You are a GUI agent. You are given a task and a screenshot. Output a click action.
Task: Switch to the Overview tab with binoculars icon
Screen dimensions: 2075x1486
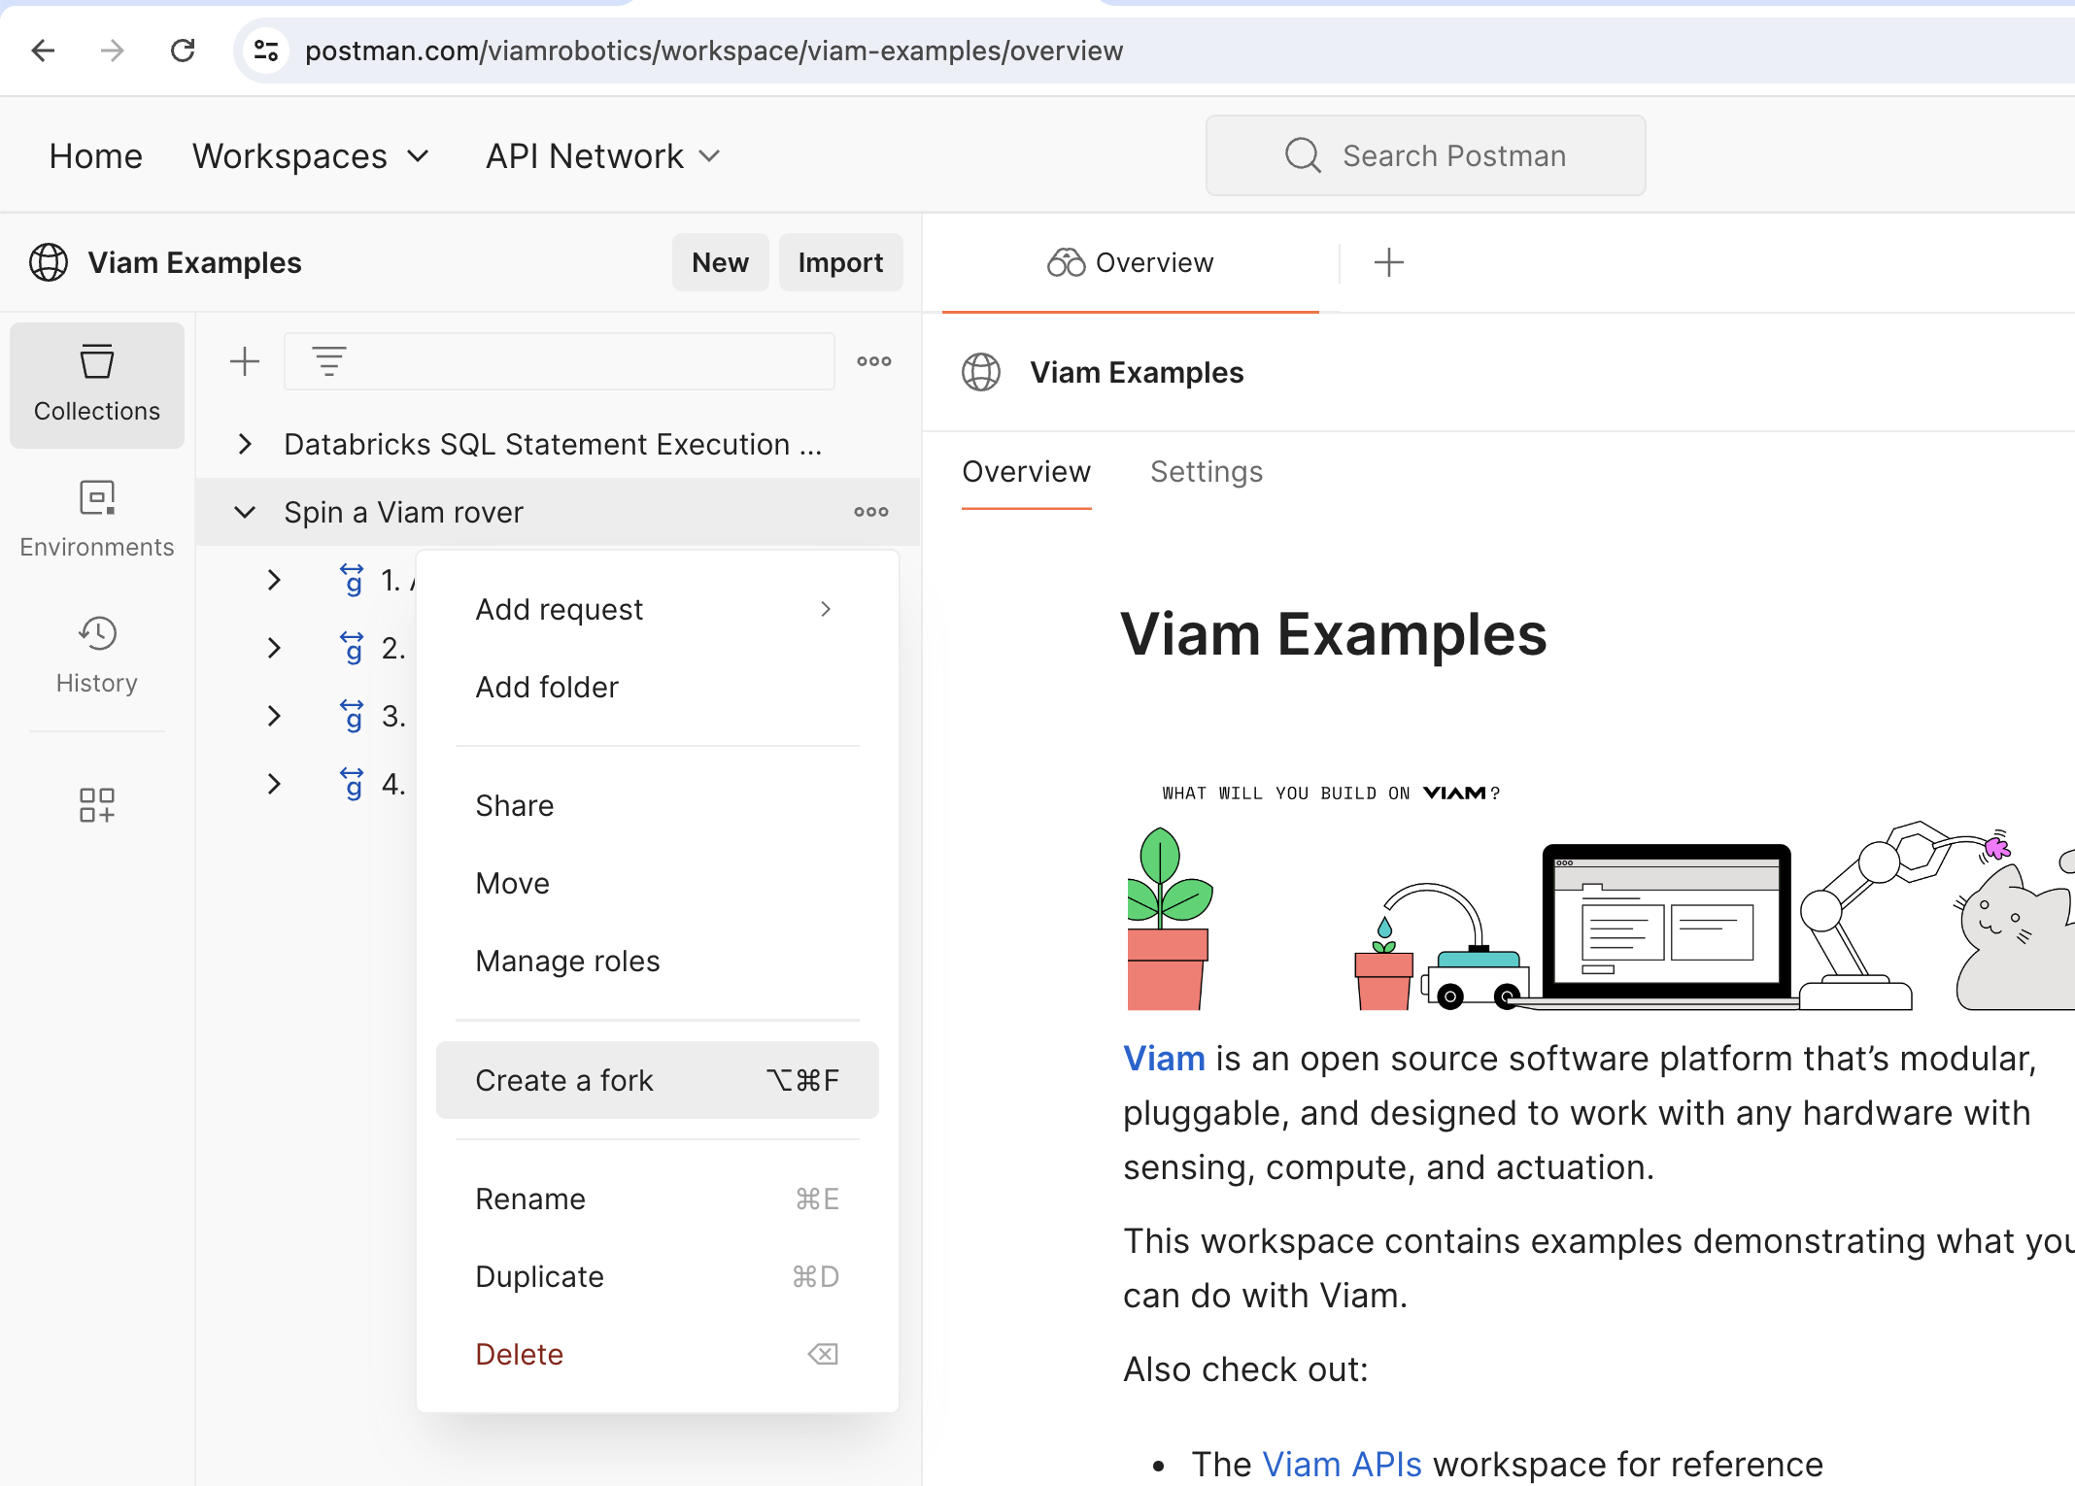click(x=1131, y=262)
